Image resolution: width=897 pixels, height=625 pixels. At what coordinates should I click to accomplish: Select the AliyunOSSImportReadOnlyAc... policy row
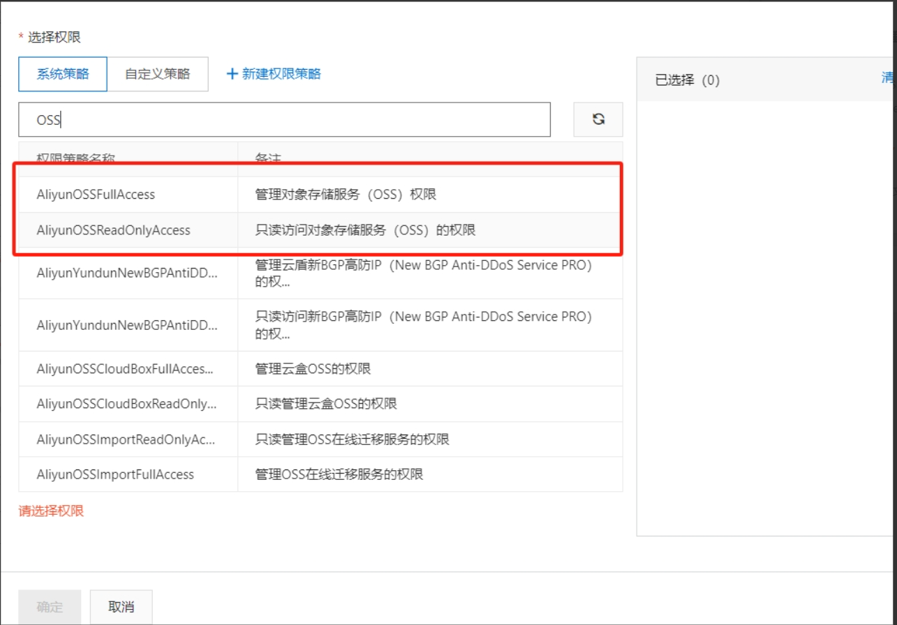(320, 439)
